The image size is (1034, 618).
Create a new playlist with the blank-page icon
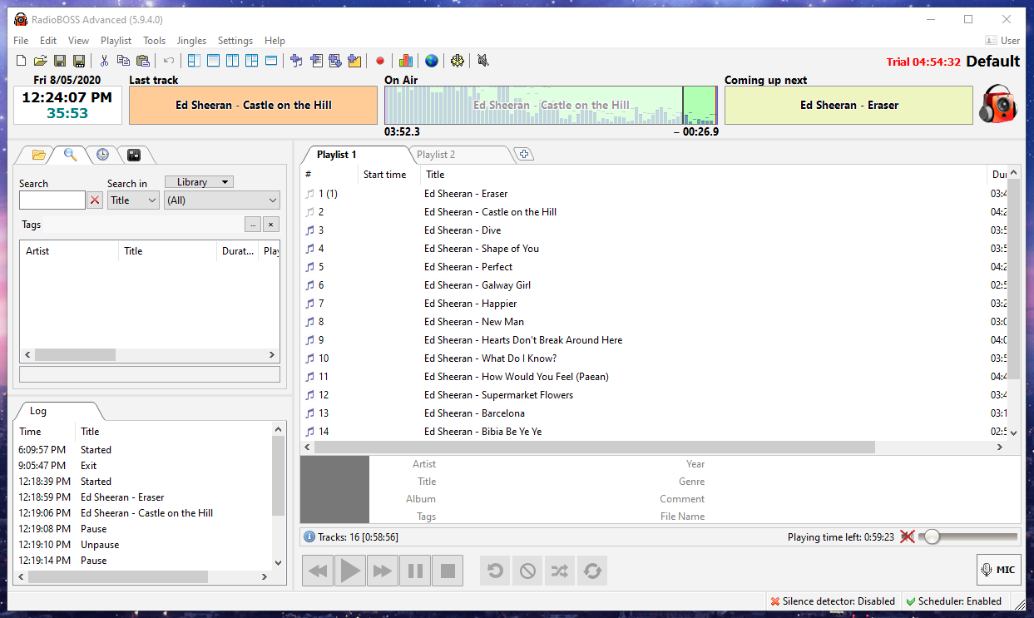21,61
